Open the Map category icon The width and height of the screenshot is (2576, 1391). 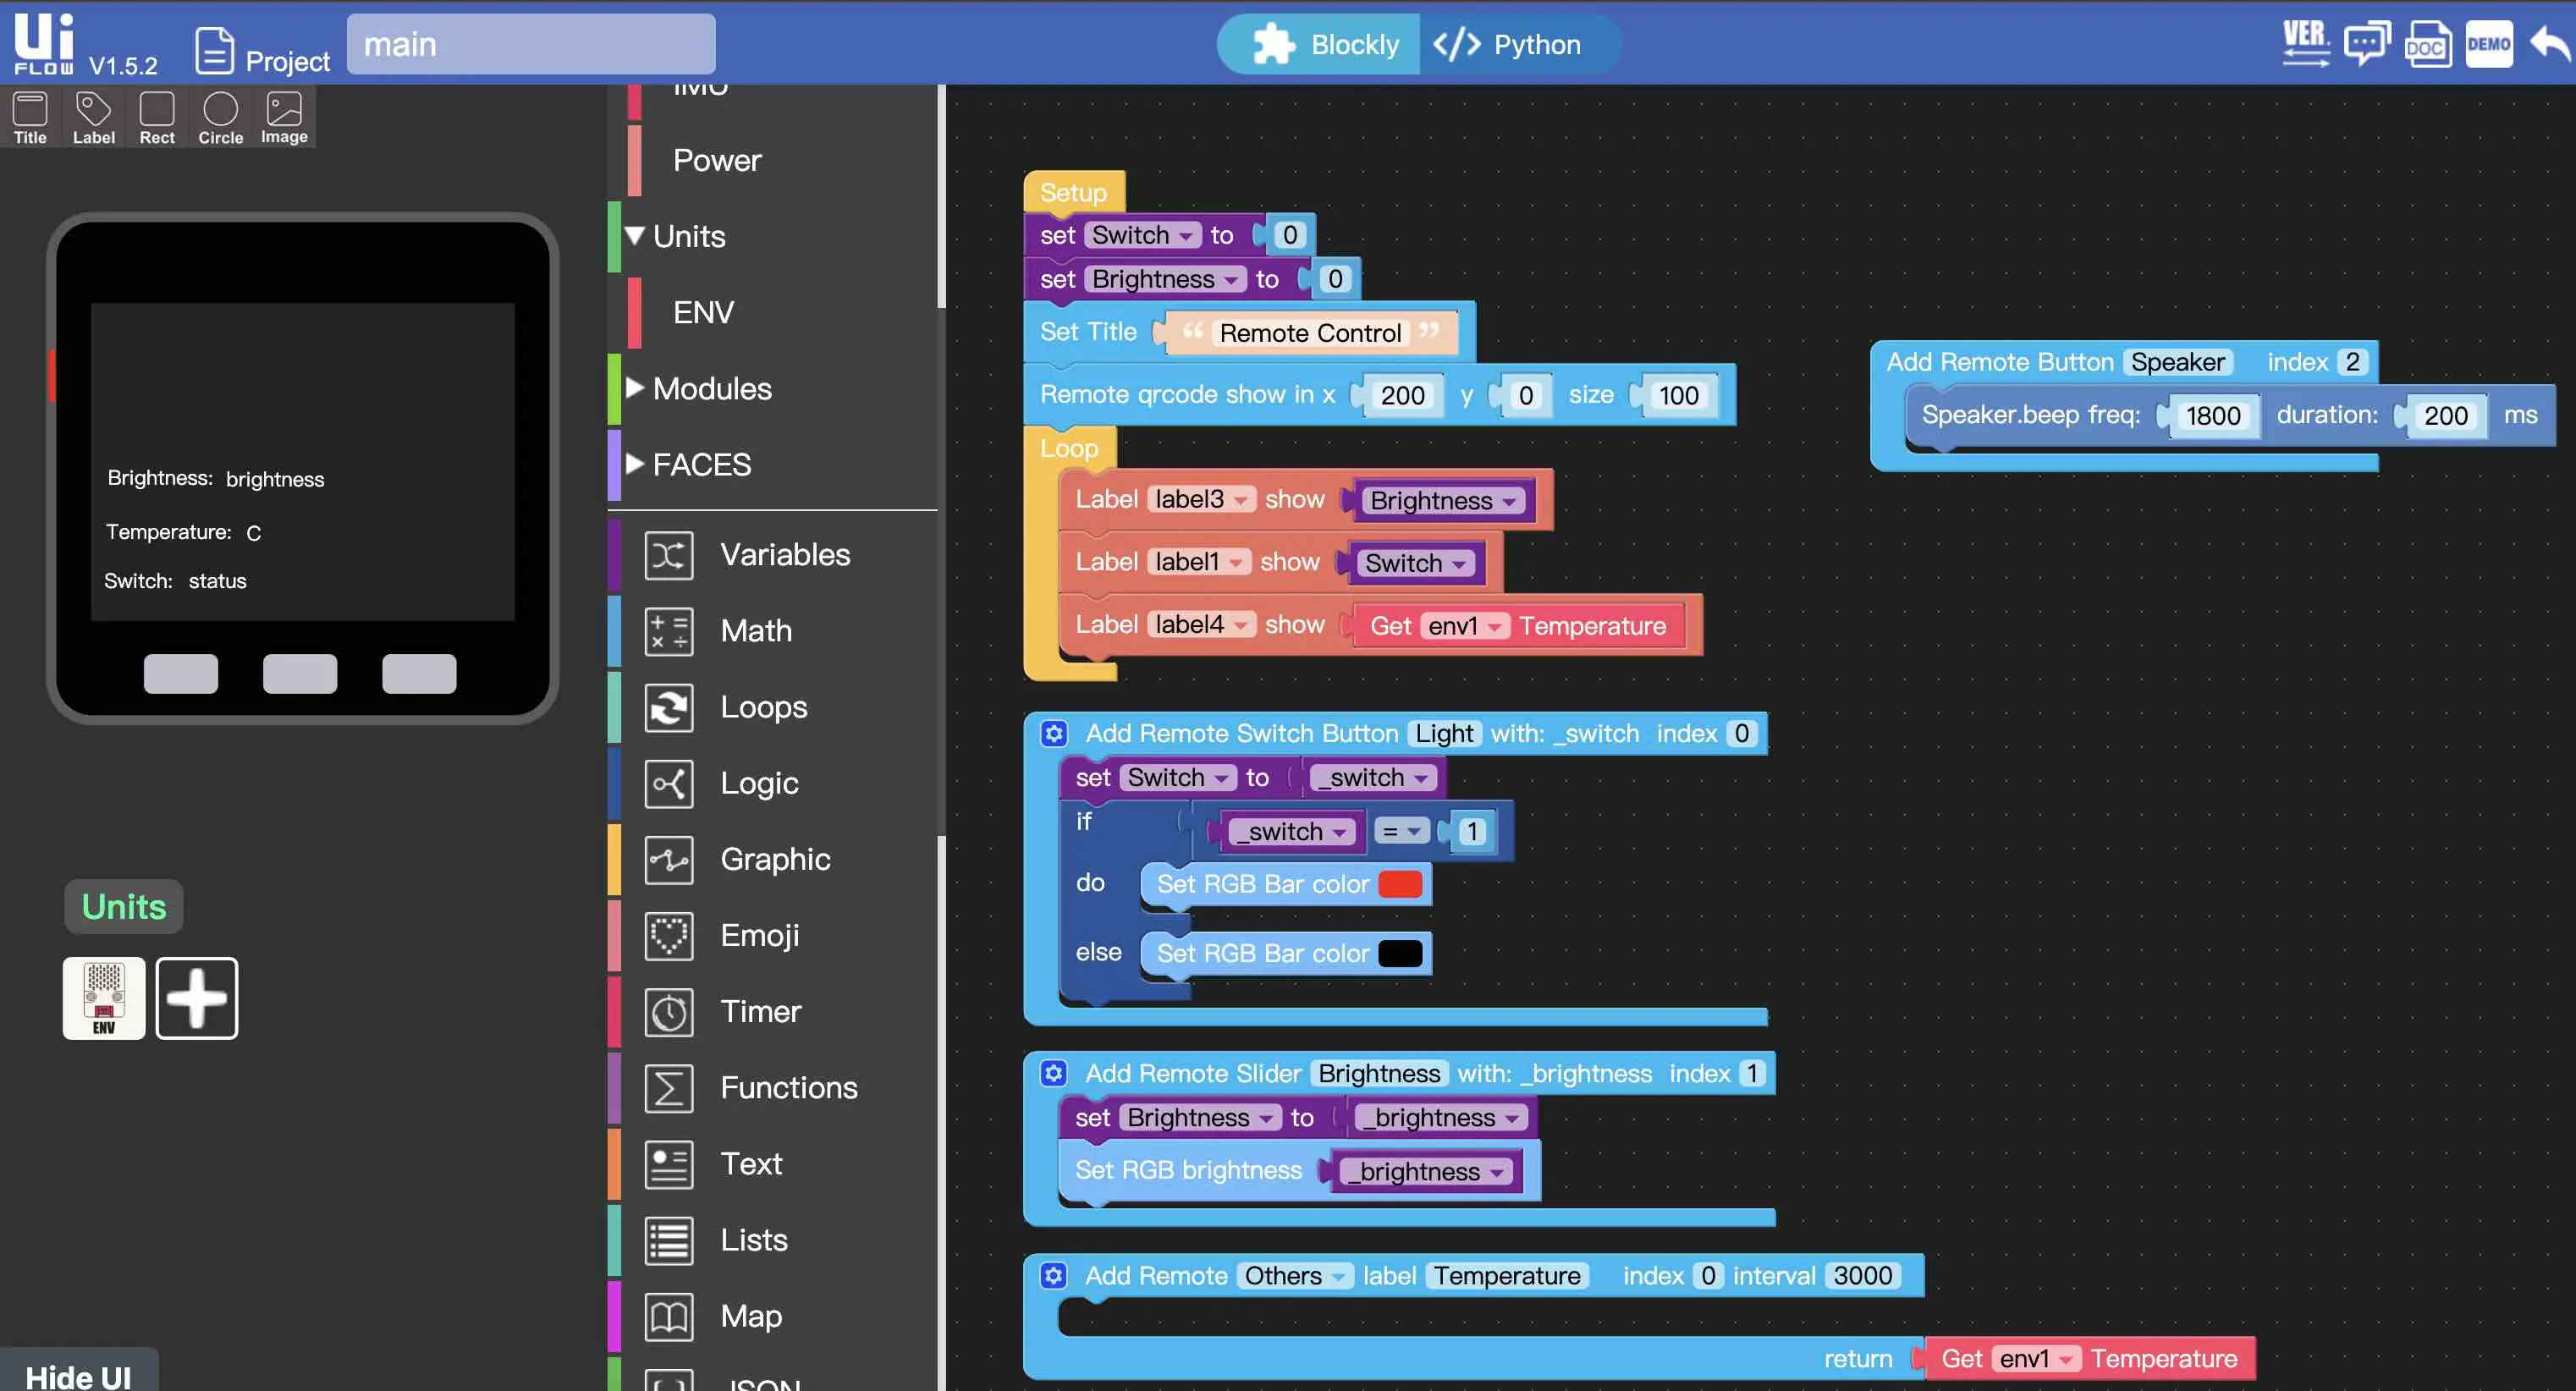pyautogui.click(x=669, y=1316)
